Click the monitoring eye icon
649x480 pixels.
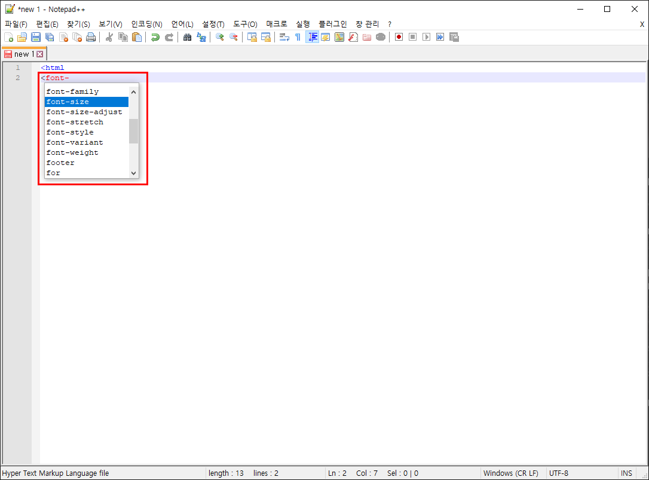(x=381, y=37)
